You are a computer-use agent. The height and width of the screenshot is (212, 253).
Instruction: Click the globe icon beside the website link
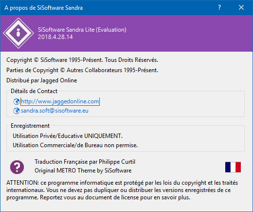tap(17, 101)
